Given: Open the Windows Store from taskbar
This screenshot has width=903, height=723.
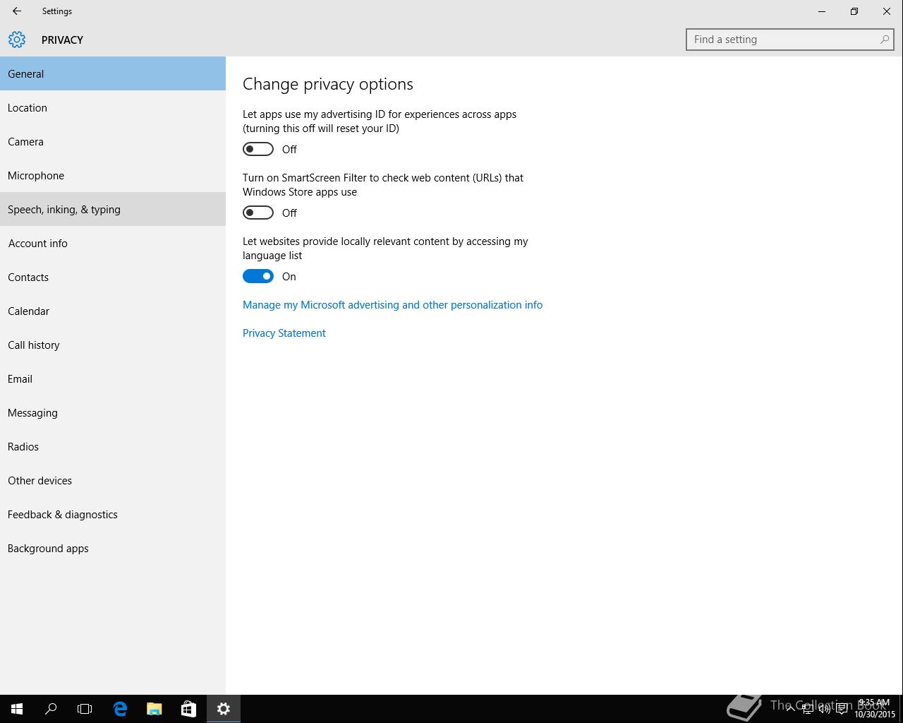Looking at the screenshot, I should pos(188,709).
